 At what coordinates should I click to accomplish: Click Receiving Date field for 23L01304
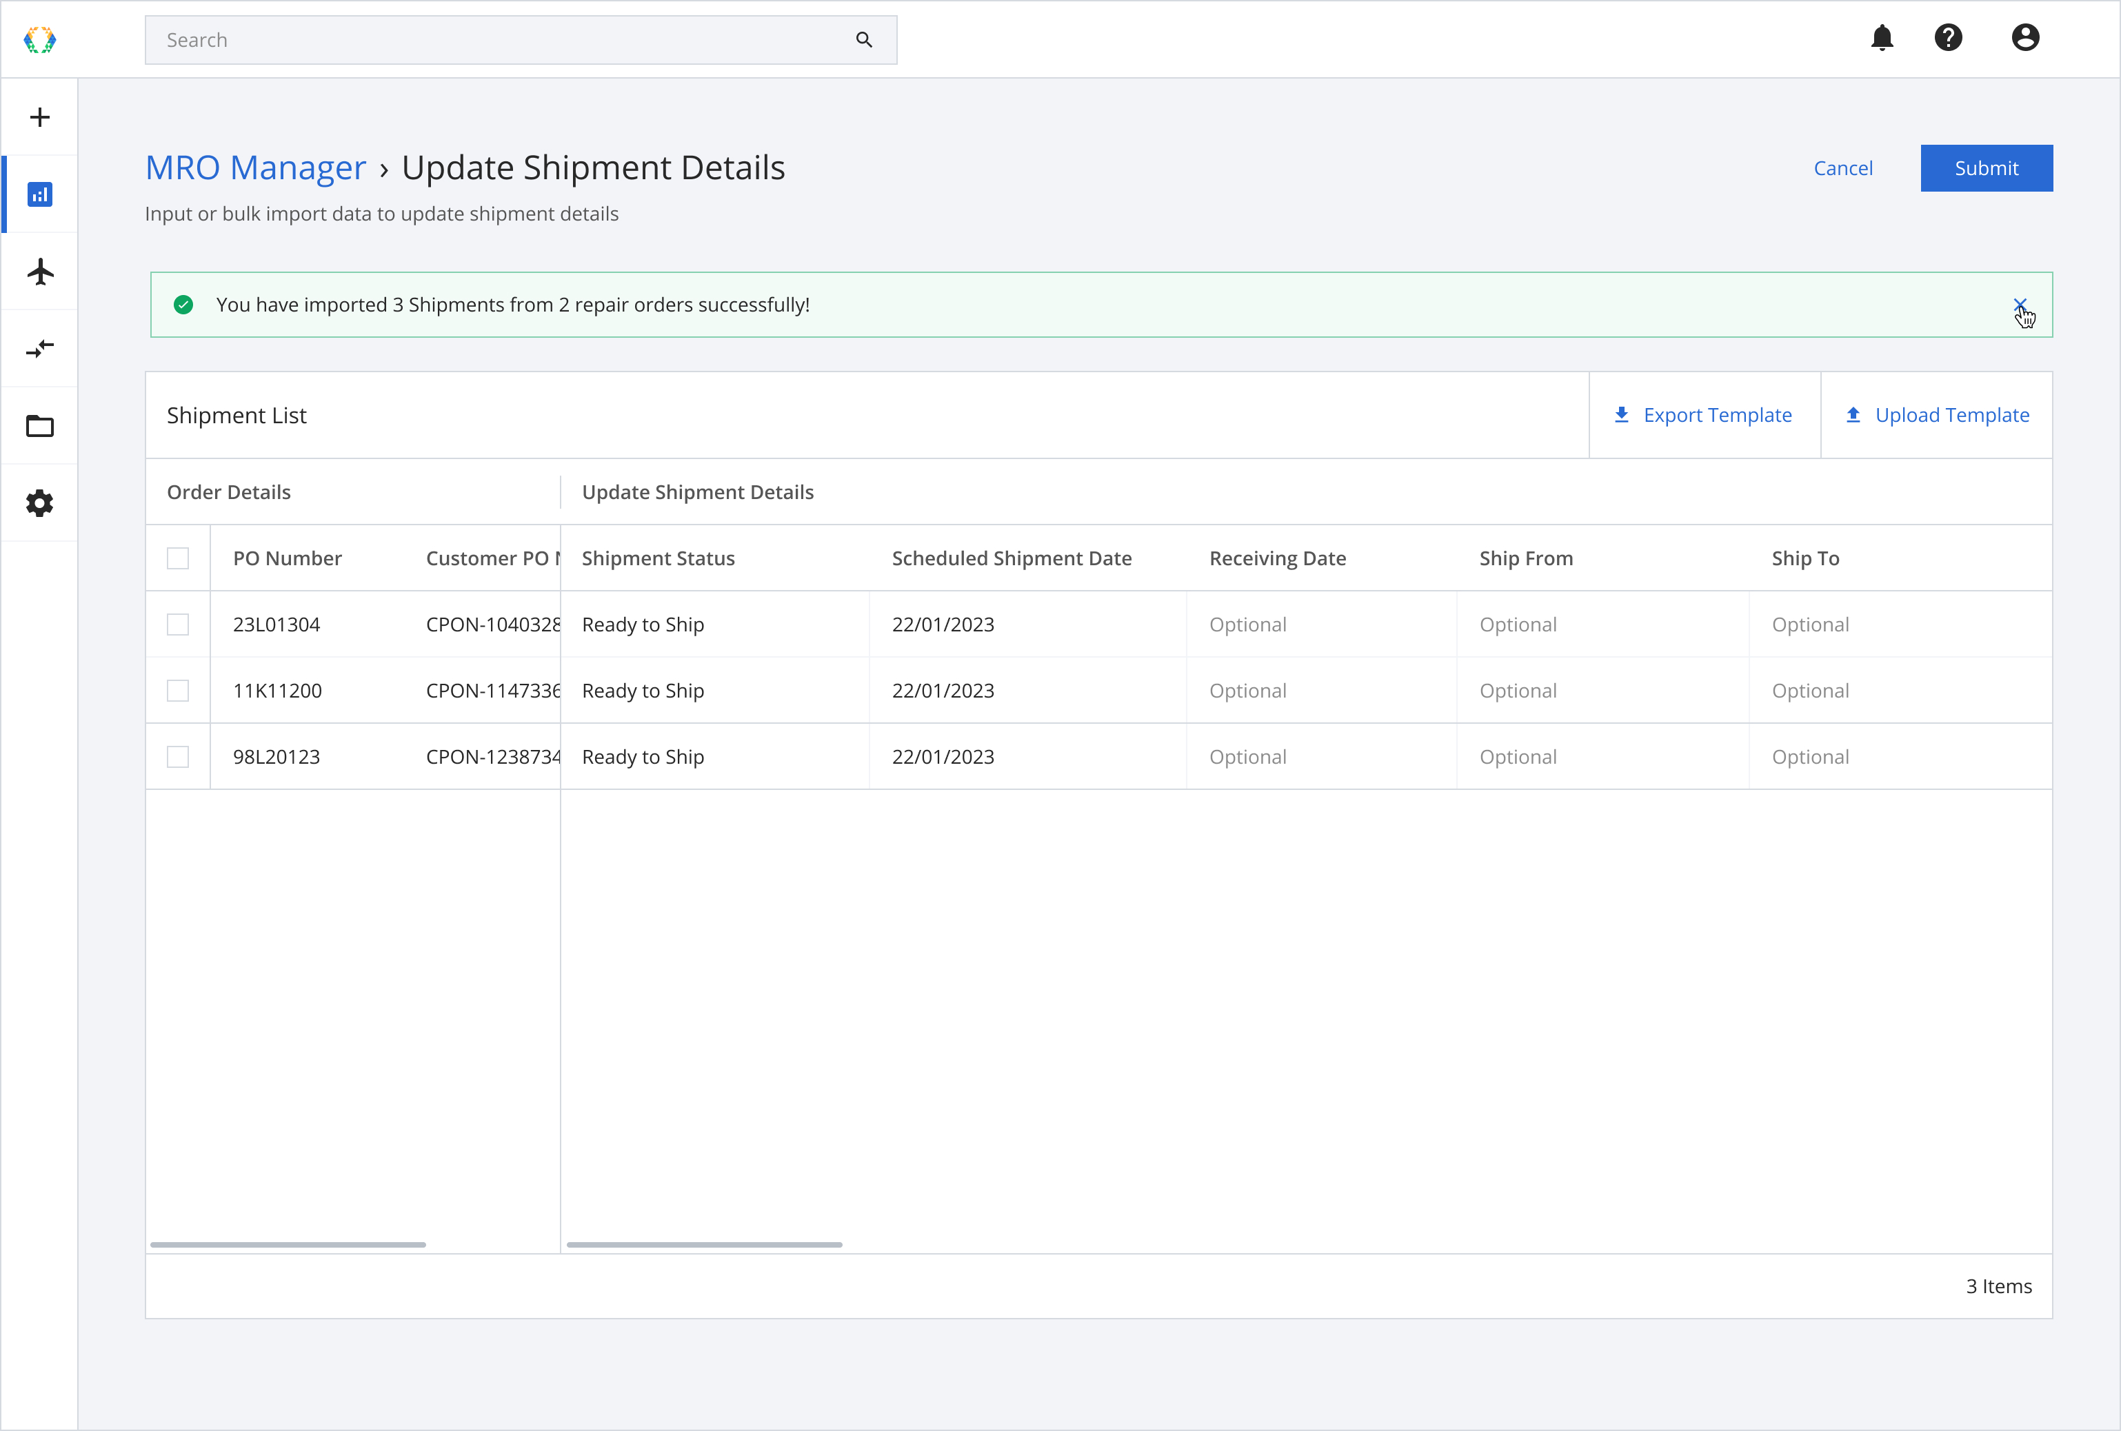point(1322,625)
